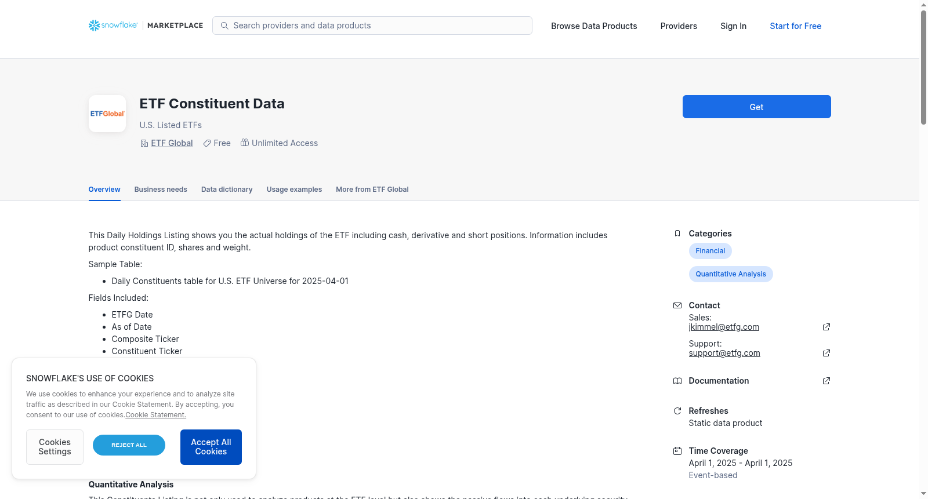Click the support@etfg.com email link
Viewport: 928px width, 499px height.
[x=724, y=353]
